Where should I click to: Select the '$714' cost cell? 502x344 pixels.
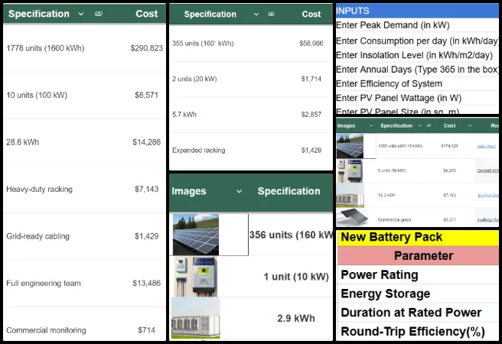[147, 330]
